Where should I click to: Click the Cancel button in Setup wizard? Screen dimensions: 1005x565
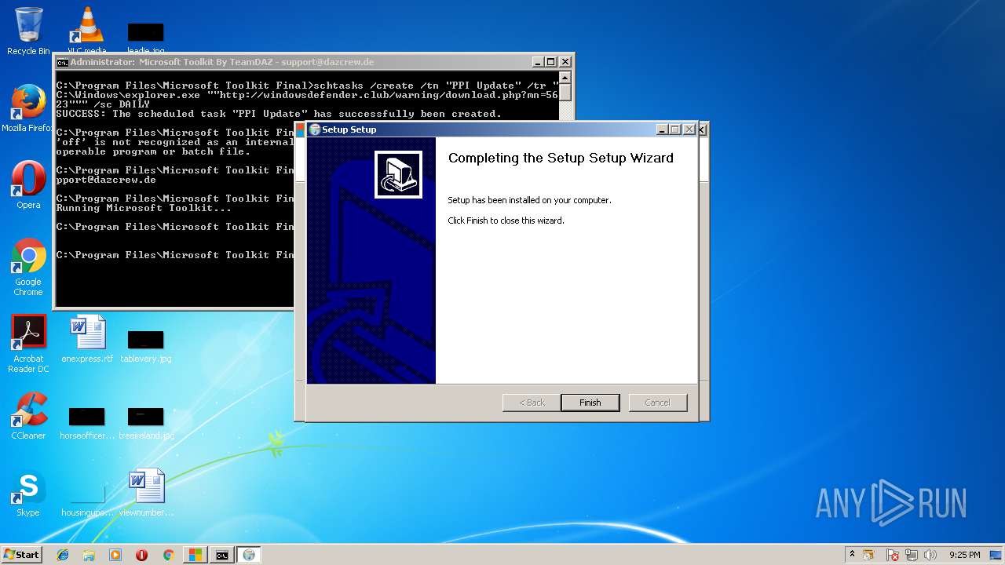tap(657, 403)
